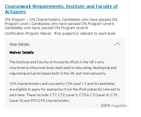Click Candidates who have passed CFA Program Level III

pyautogui.click(x=46, y=28)
